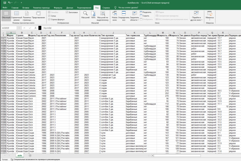Open the Справка ribbon tab
Viewport: 241px width, 161px height.
[106, 8]
